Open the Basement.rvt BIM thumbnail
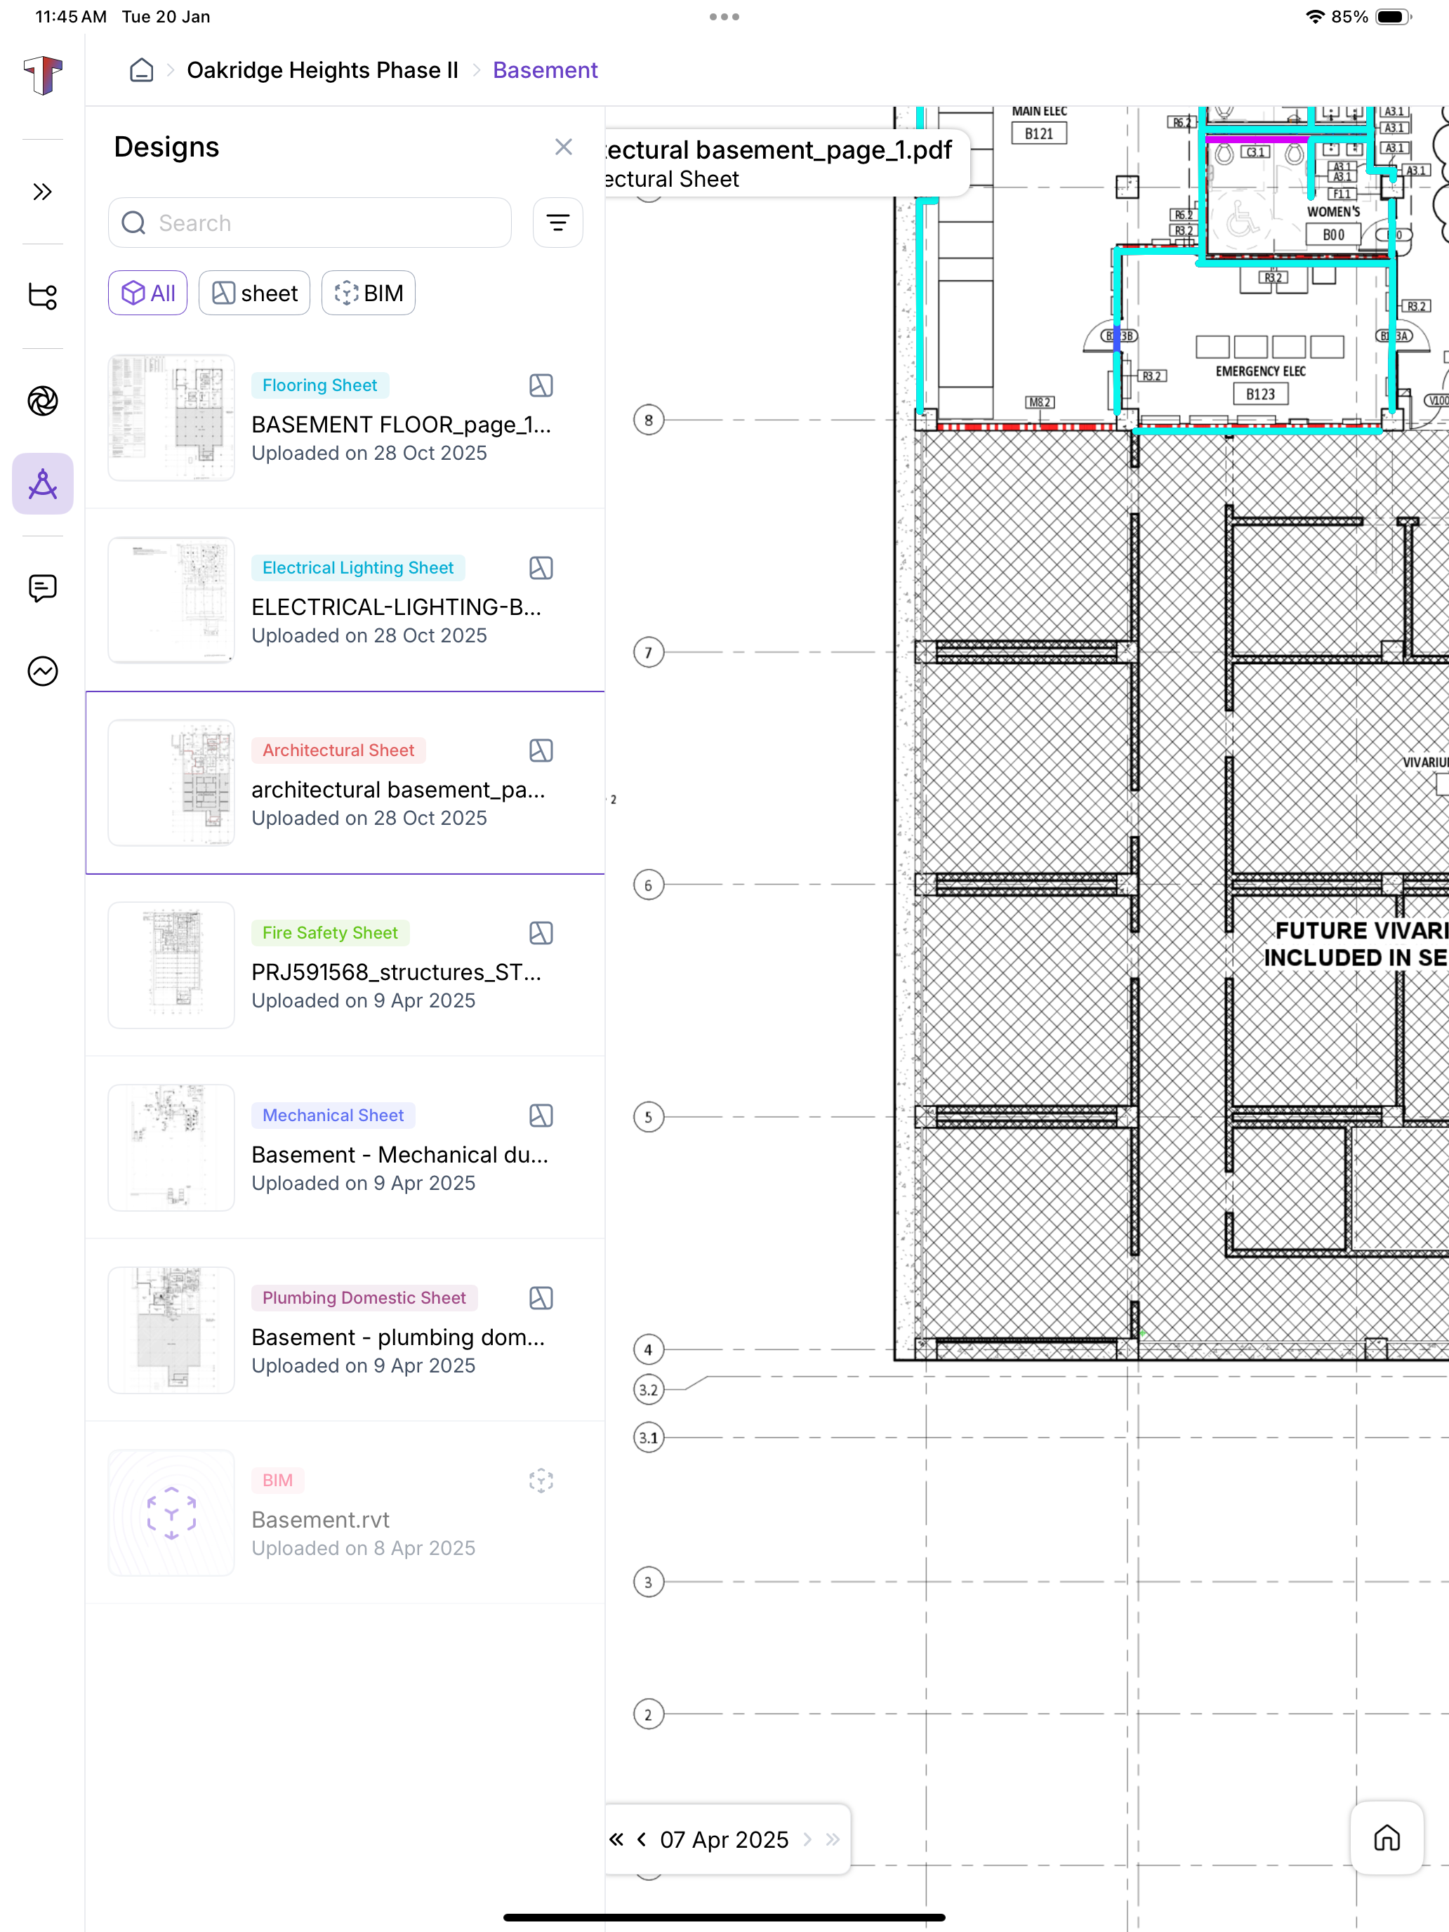Viewport: 1449px width, 1932px height. pos(171,1513)
